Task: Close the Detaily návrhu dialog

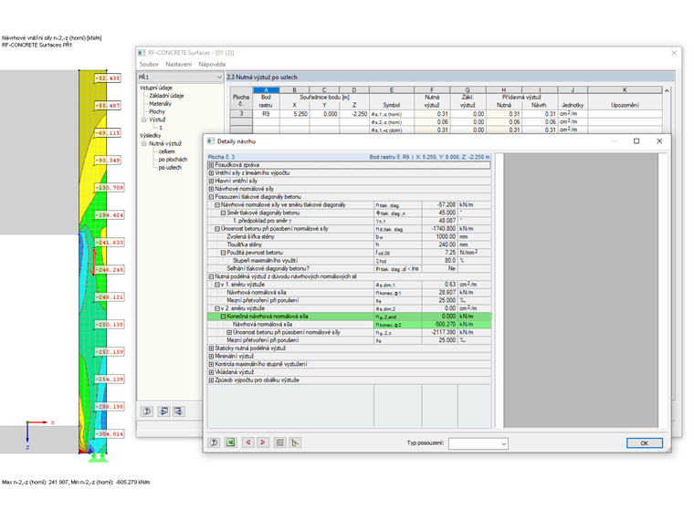Action: [659, 141]
